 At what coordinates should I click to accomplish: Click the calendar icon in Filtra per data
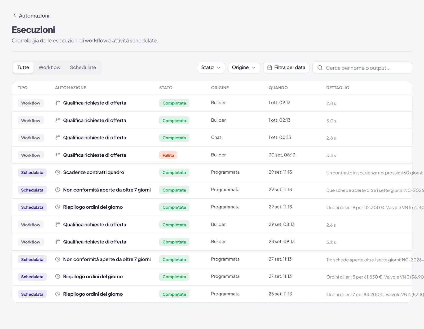point(270,68)
